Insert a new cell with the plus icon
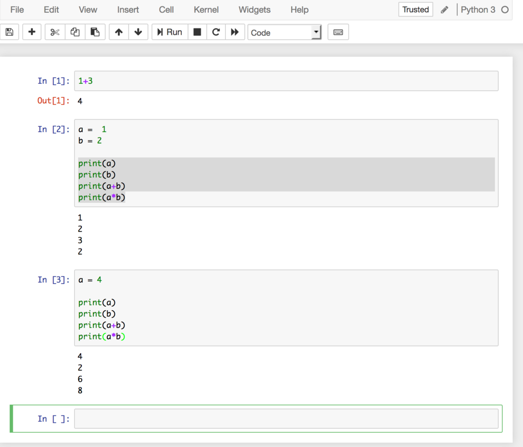523x447 pixels. point(32,32)
